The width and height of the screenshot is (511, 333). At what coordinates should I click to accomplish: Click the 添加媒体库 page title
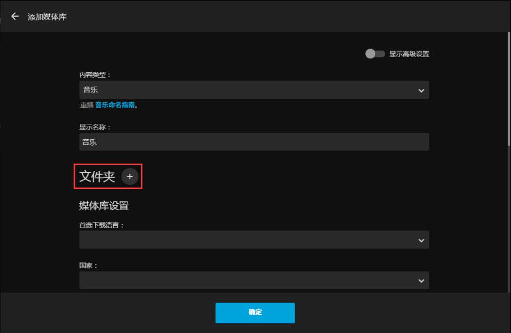click(x=47, y=17)
